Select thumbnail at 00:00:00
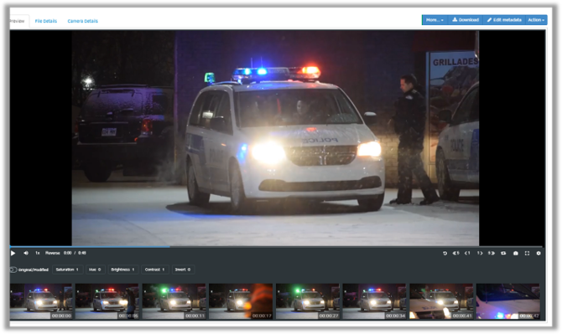 tap(41, 301)
